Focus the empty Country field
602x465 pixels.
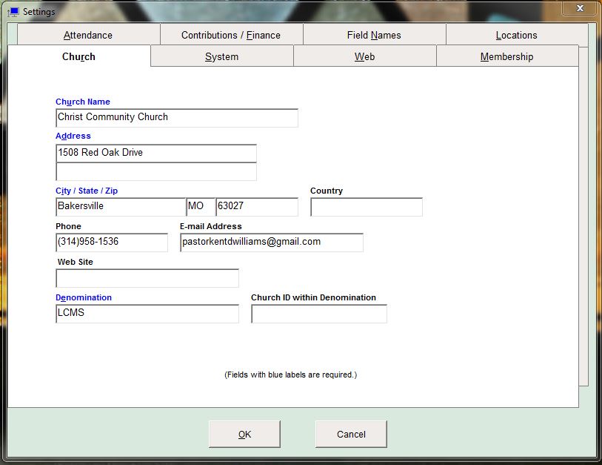366,207
